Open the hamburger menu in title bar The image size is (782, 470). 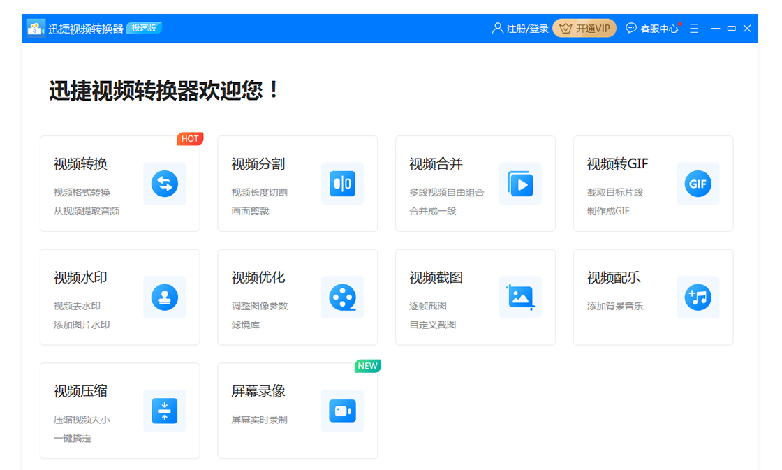point(694,29)
